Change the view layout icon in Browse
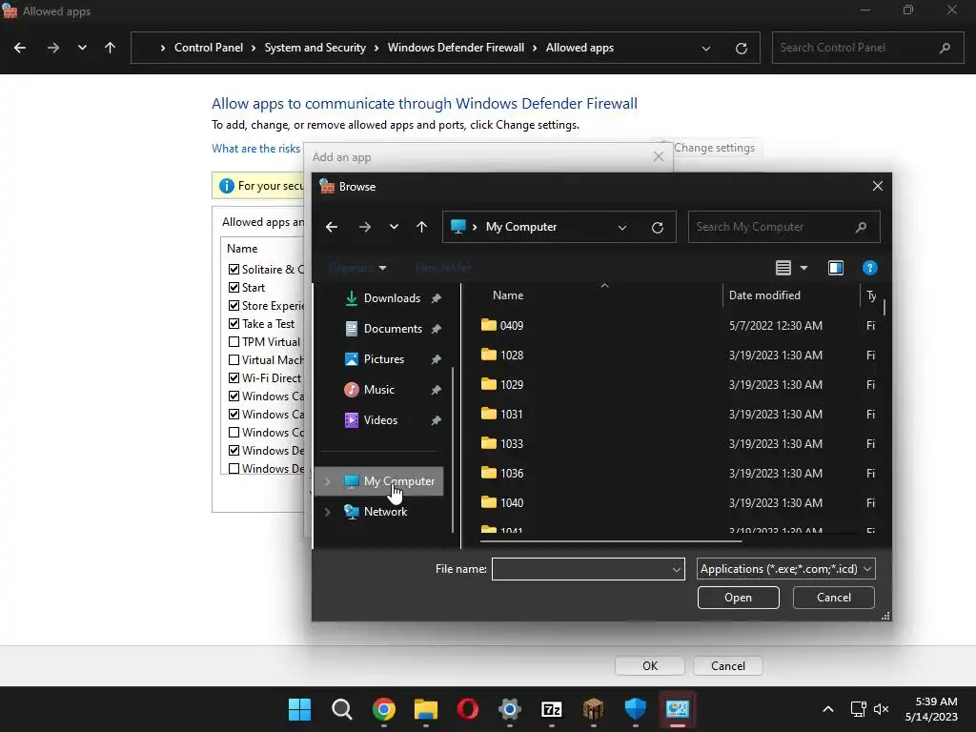 783,268
